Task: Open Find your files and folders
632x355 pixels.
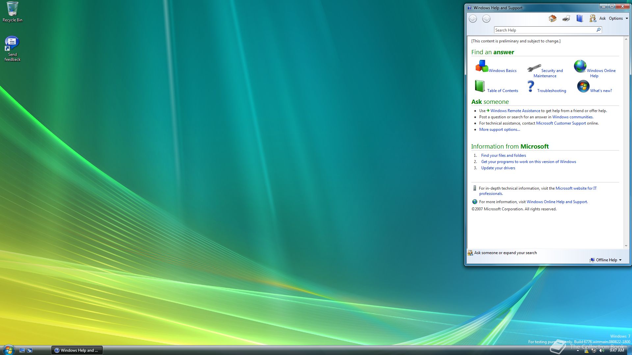Action: [503, 155]
